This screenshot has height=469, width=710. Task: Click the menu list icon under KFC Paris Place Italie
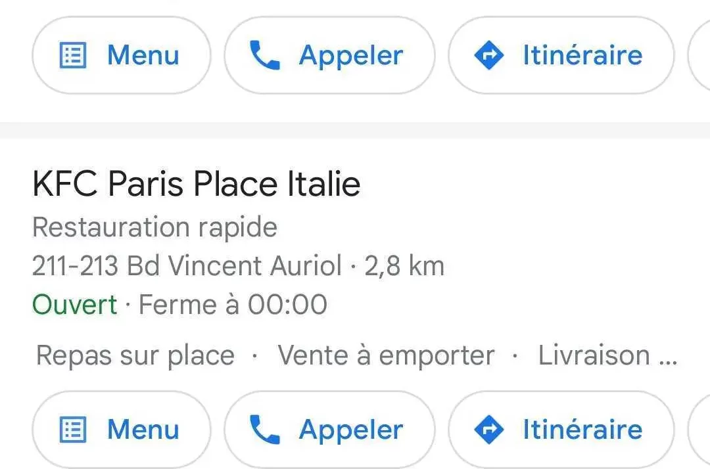[x=73, y=429]
